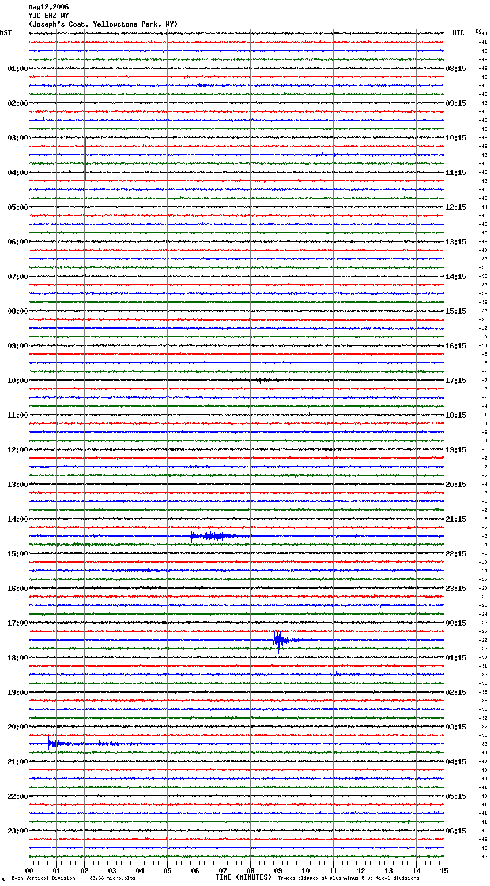Click the 07:00 MST time label
The height and width of the screenshot is (886, 490).
[x=17, y=277]
